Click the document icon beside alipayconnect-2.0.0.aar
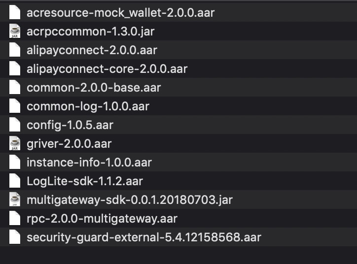 [x=15, y=50]
